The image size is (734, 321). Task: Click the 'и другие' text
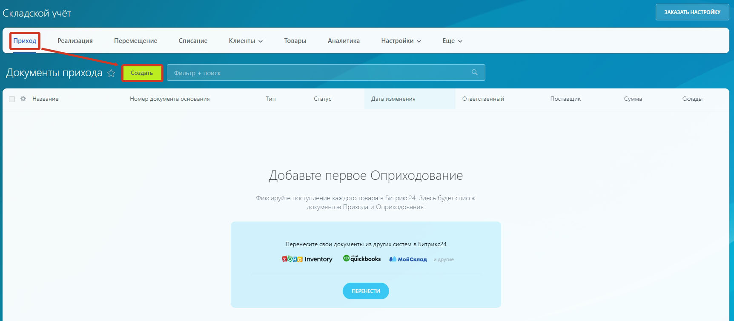coord(444,259)
